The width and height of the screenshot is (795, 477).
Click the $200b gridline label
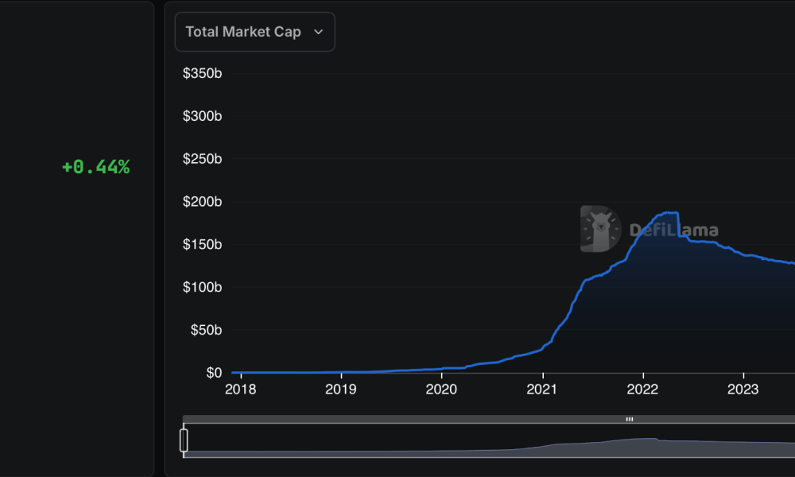click(x=203, y=201)
